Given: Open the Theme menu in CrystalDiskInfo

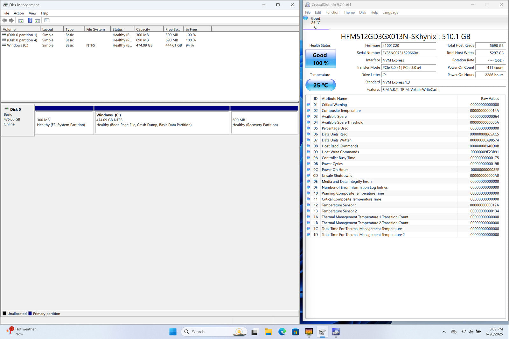Looking at the screenshot, I should click(349, 12).
